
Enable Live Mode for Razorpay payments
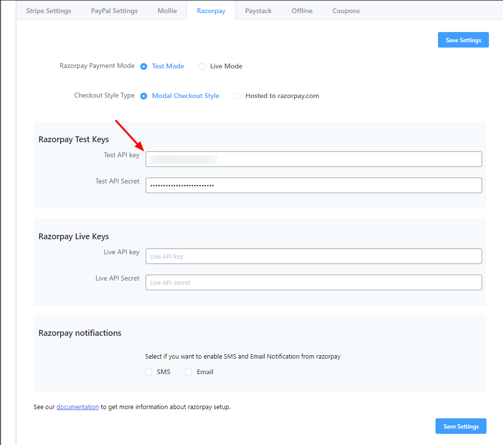(x=202, y=66)
